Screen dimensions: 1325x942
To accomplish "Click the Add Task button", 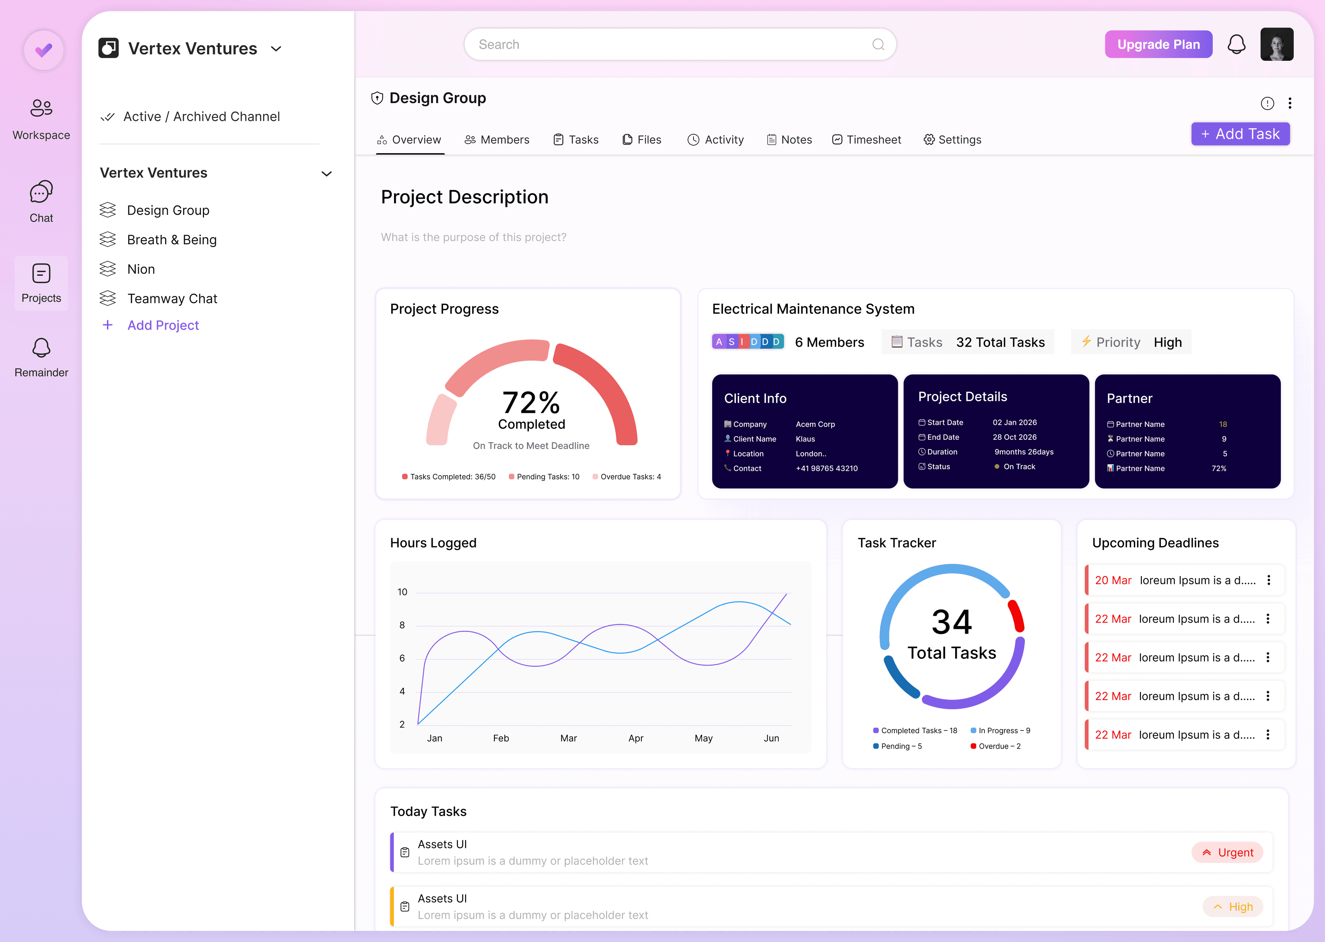I will coord(1240,134).
